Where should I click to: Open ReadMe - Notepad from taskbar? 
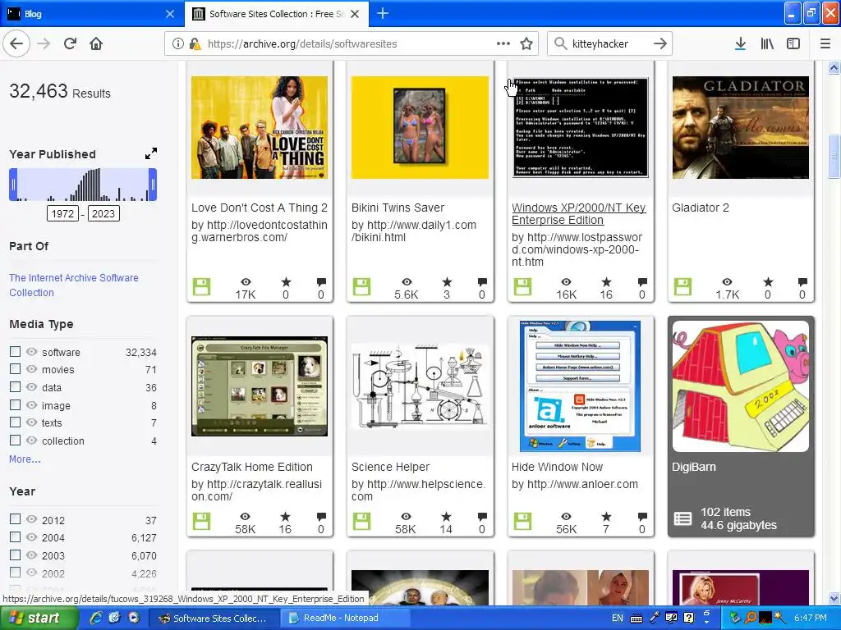[346, 618]
